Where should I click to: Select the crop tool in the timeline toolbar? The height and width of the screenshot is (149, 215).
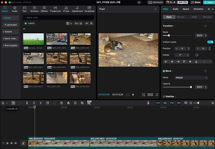pyautogui.click(x=82, y=103)
